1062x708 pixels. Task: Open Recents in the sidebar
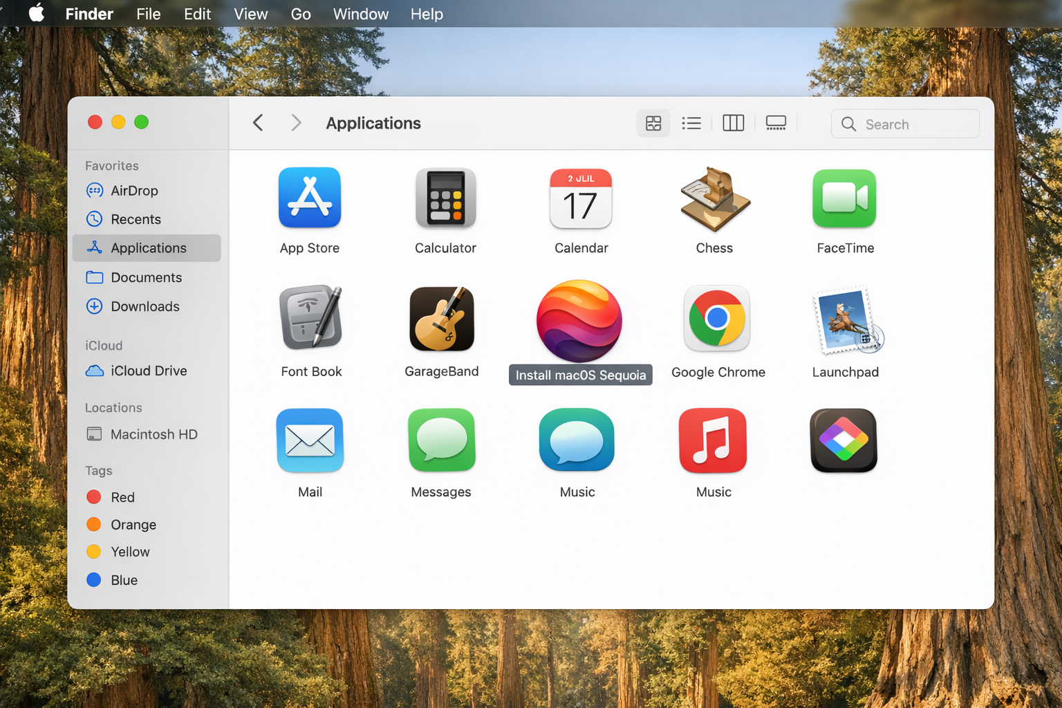pos(147,219)
